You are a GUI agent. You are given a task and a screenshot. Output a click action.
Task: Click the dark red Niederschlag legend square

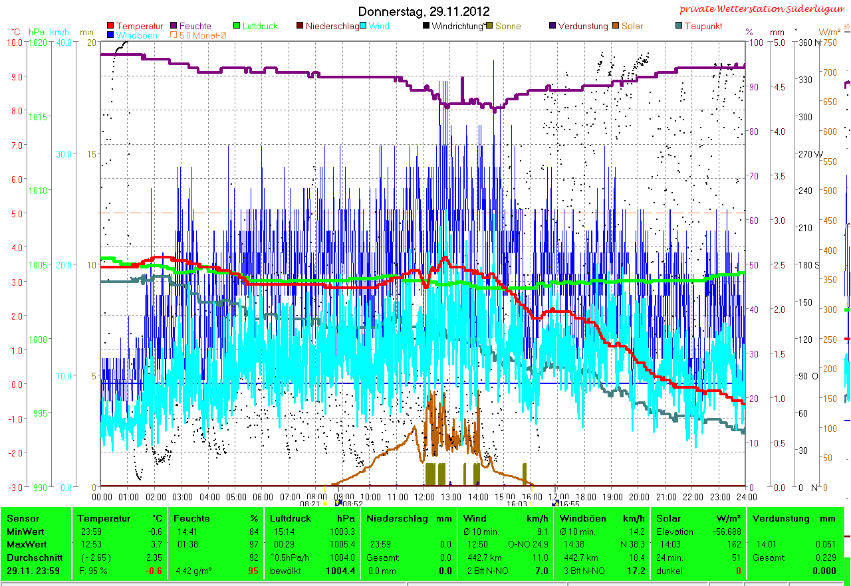(x=300, y=27)
